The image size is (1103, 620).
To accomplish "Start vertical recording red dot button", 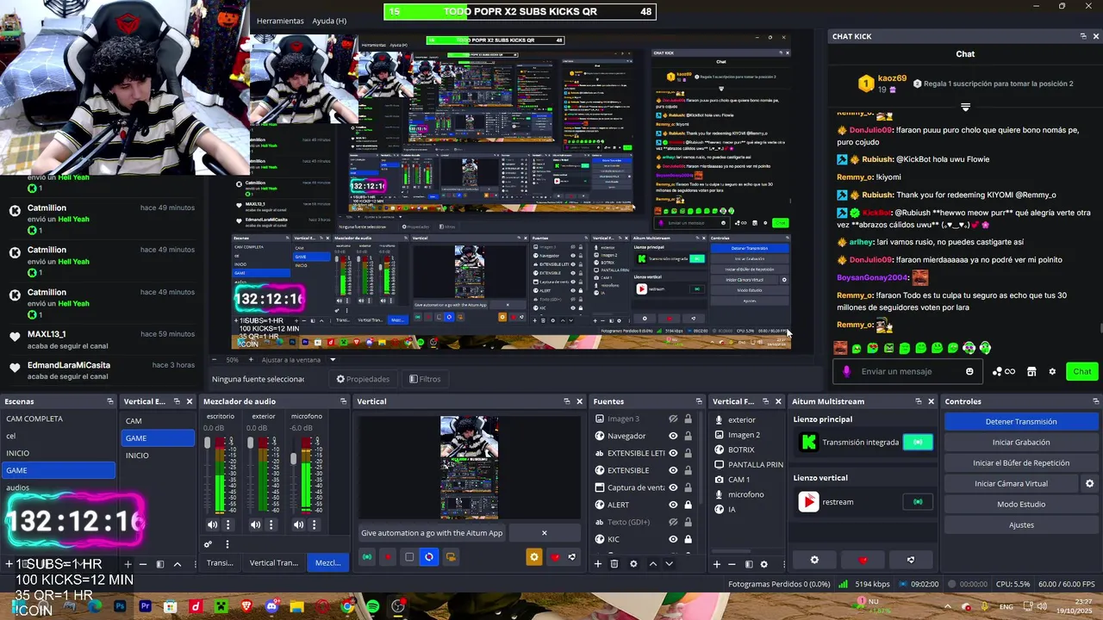I will point(388,557).
